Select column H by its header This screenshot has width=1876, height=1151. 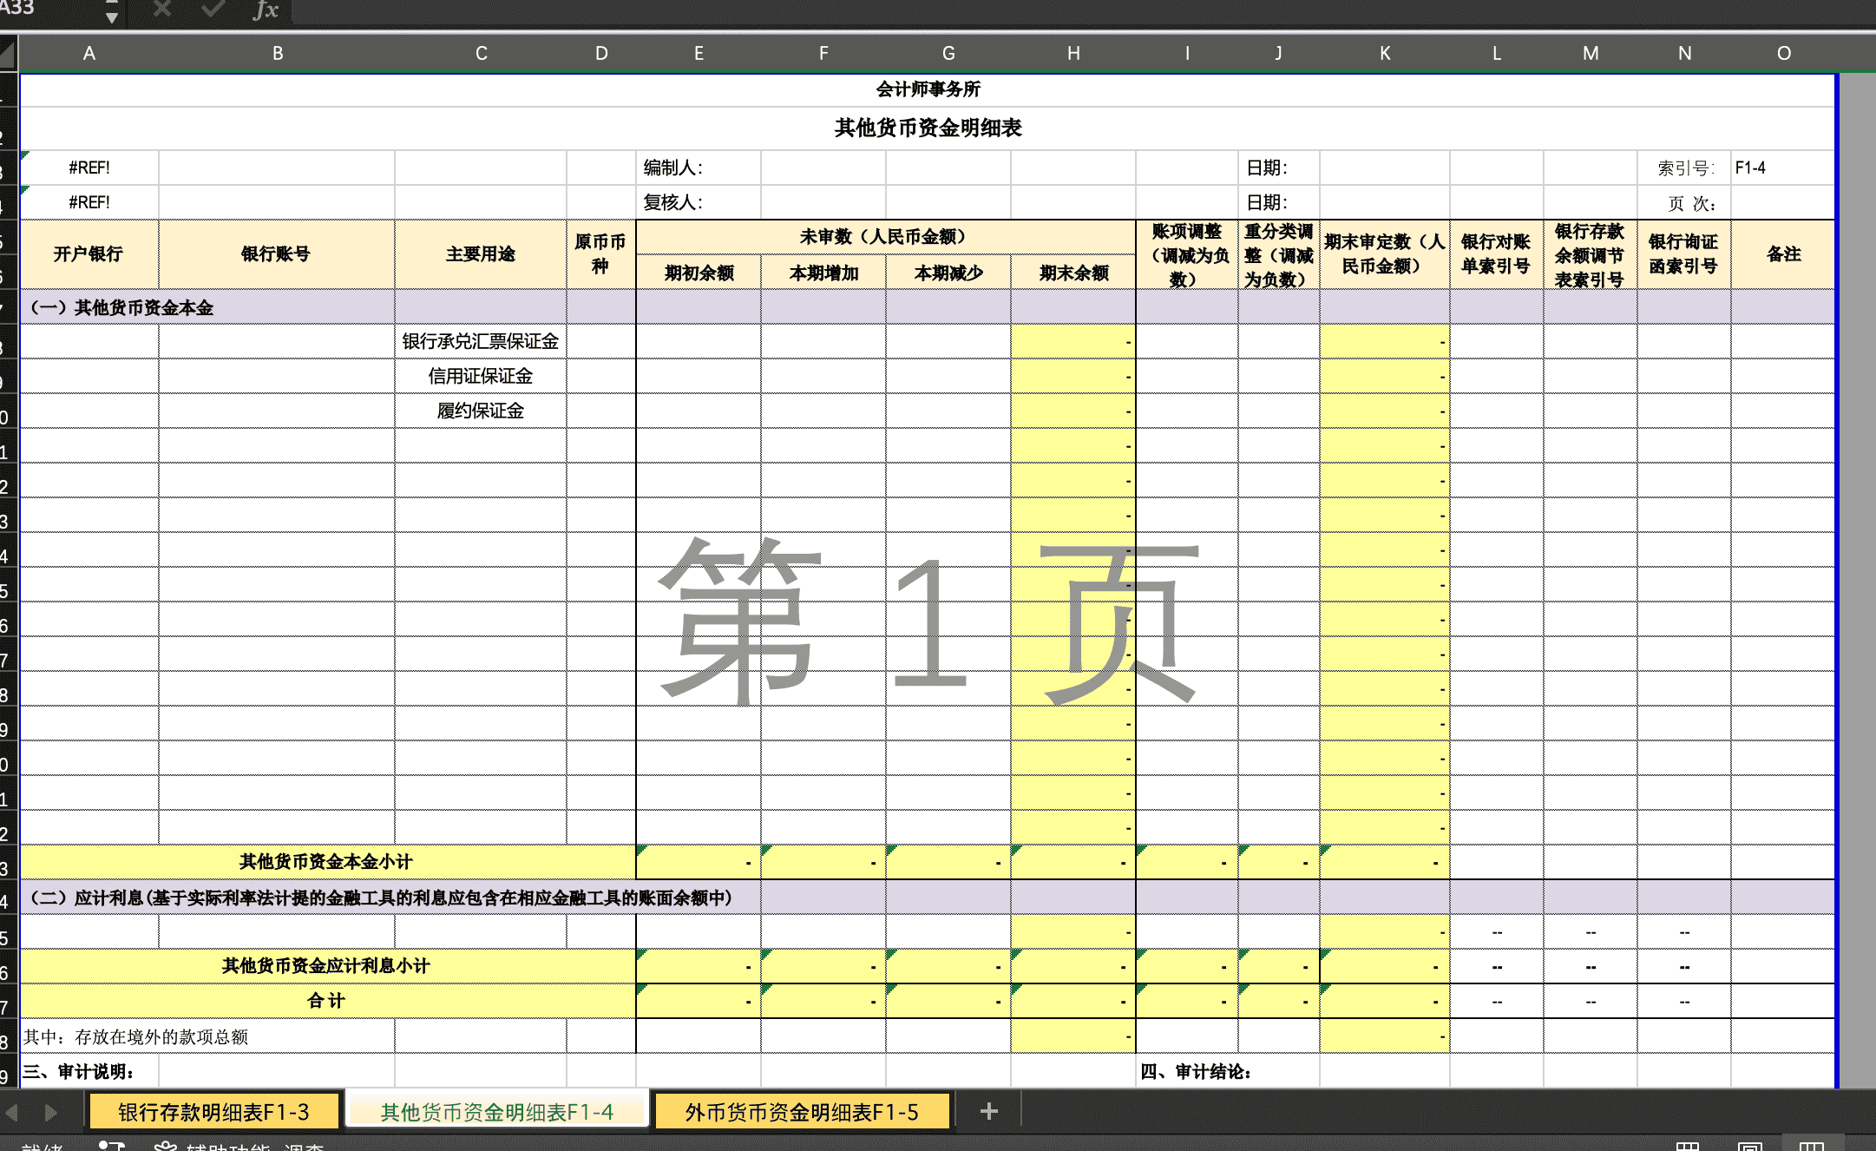pos(1073,52)
